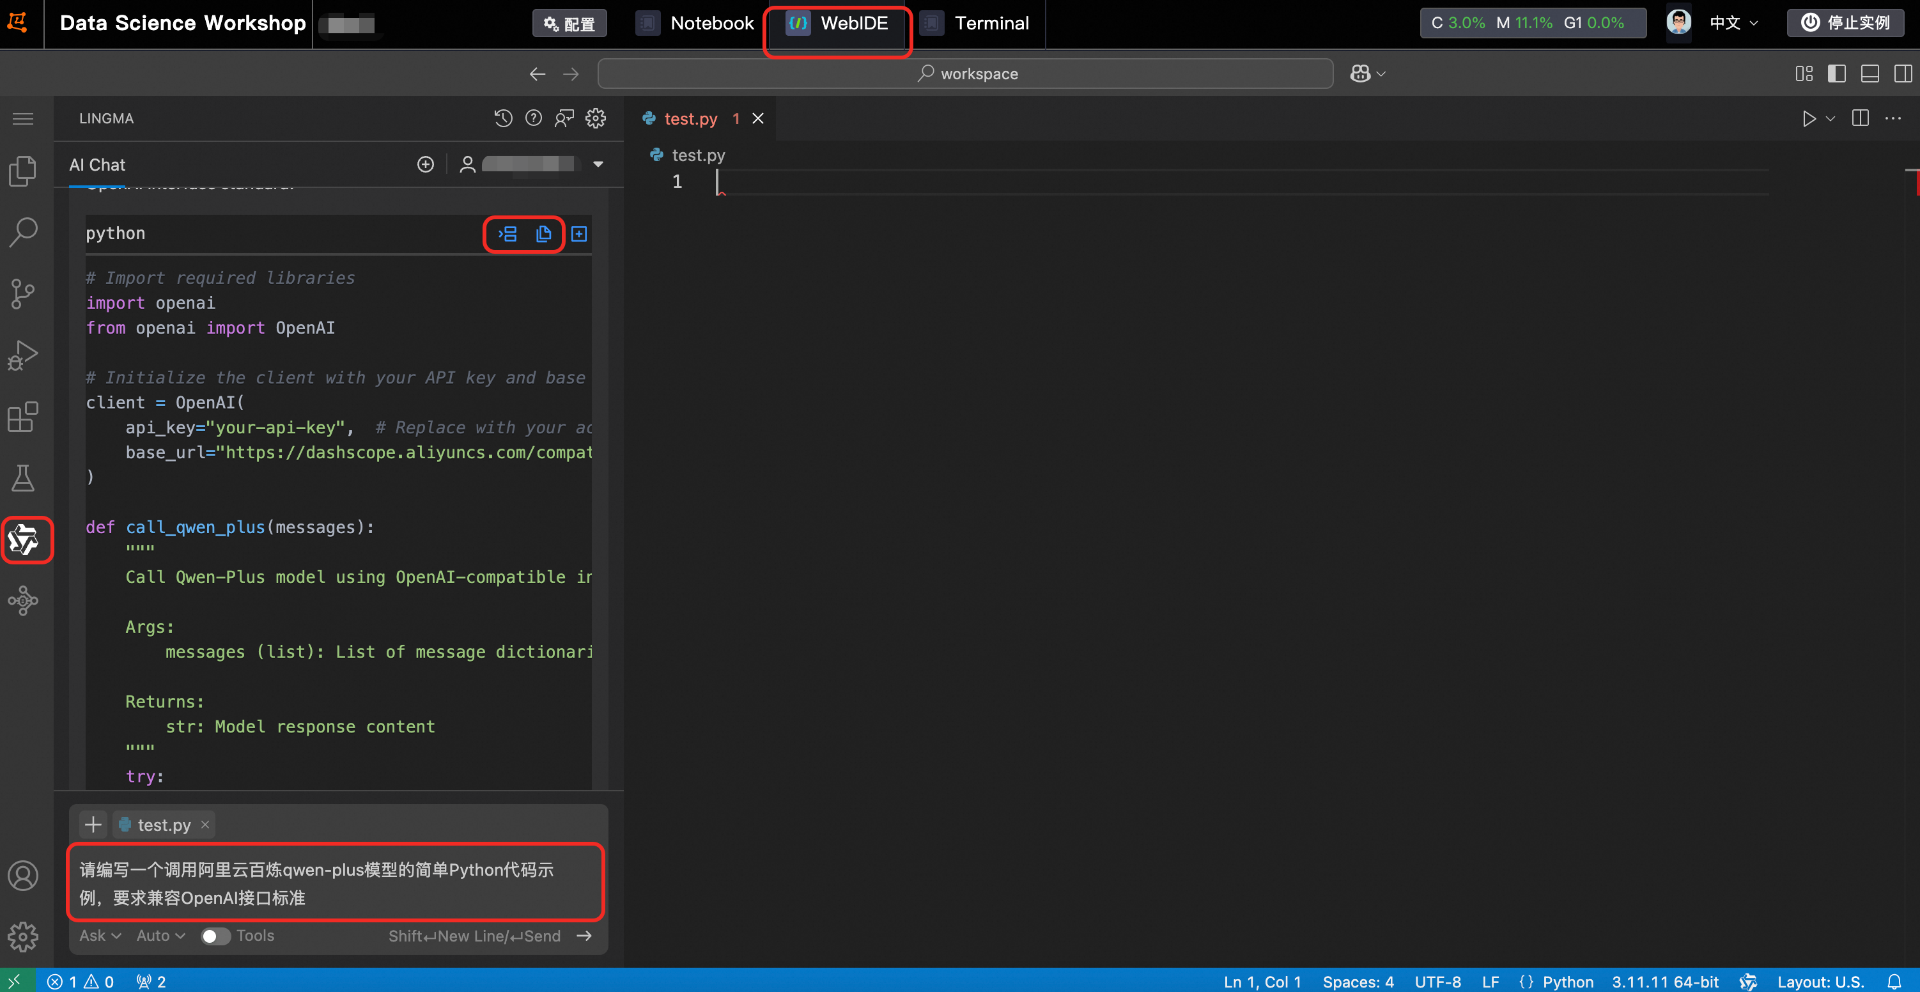The width and height of the screenshot is (1920, 992).
Task: Click the 停止实例 button
Action: click(1845, 23)
